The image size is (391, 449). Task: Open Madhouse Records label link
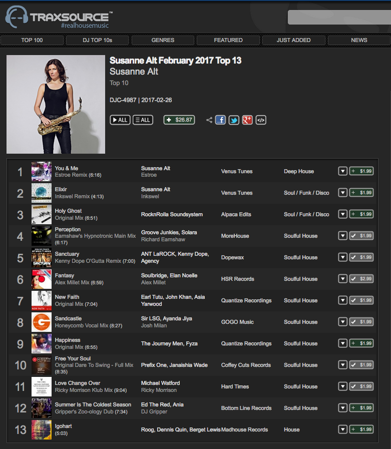[244, 429]
